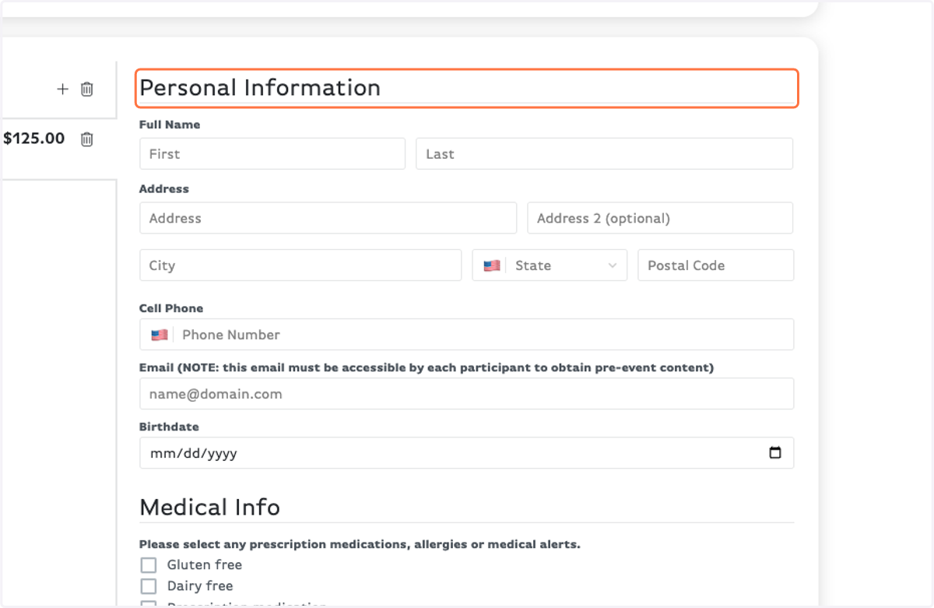This screenshot has width=934, height=608.
Task: Focus the Address 2 (optional) field
Action: point(660,218)
